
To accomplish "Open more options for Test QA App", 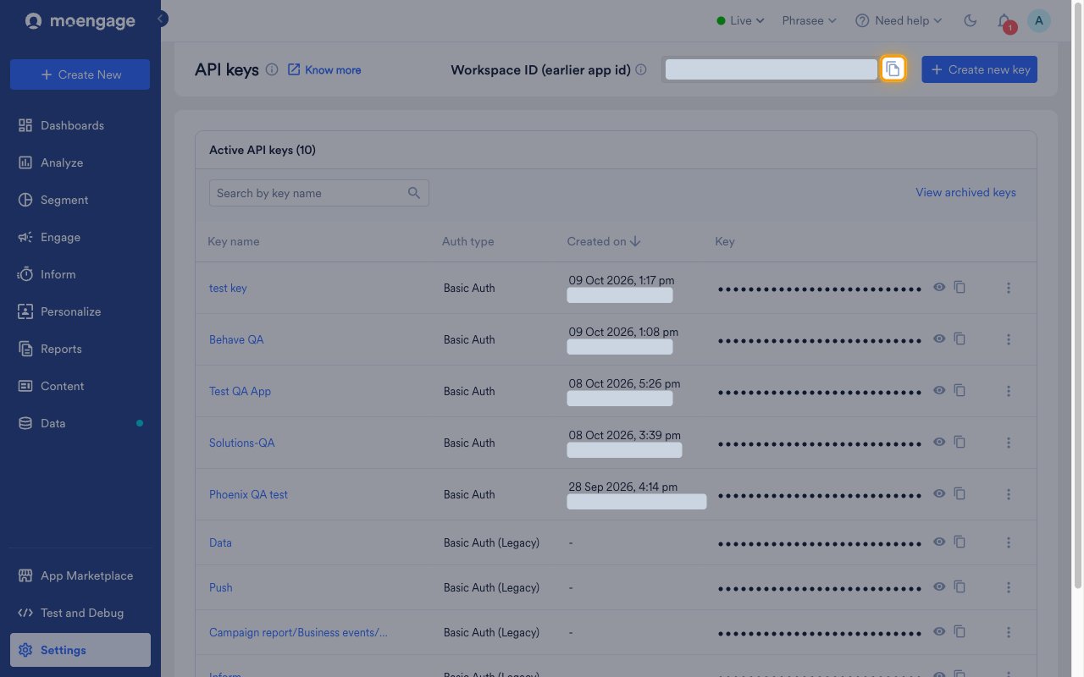I will (x=1009, y=391).
